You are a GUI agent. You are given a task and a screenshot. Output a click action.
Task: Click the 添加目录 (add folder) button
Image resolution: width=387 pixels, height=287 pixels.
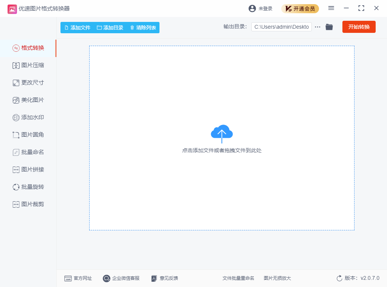pos(110,28)
